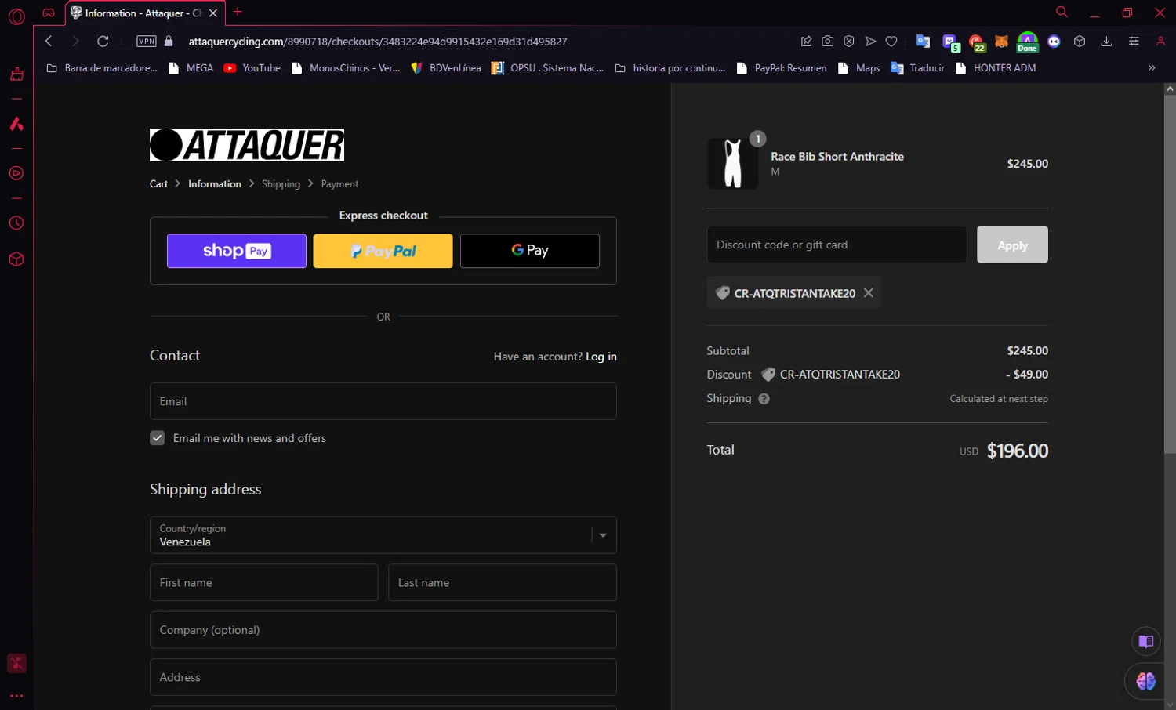This screenshot has height=710, width=1176.
Task: Click the Shipping breadcrumb step
Action: click(x=281, y=184)
